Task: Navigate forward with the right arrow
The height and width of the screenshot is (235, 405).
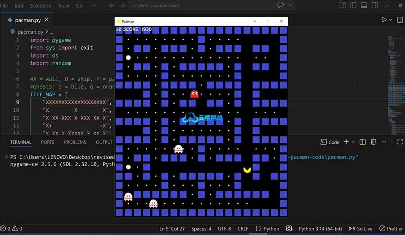Action: click(x=122, y=5)
